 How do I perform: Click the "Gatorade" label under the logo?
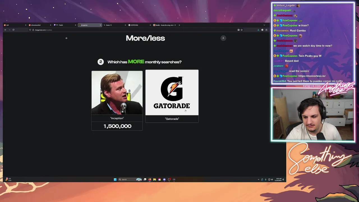(x=172, y=119)
